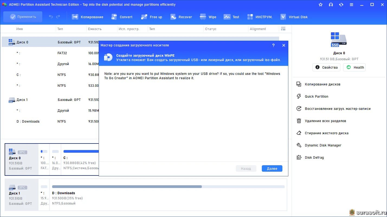Select the 100 FAT partition block in the disk map
The image size is (387, 217).
point(44,159)
